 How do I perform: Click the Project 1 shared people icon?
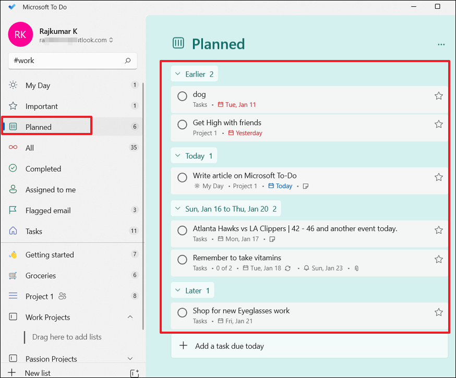pos(63,296)
